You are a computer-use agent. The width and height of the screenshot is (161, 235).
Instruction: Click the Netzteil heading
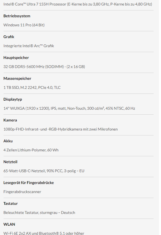[x=10, y=162]
